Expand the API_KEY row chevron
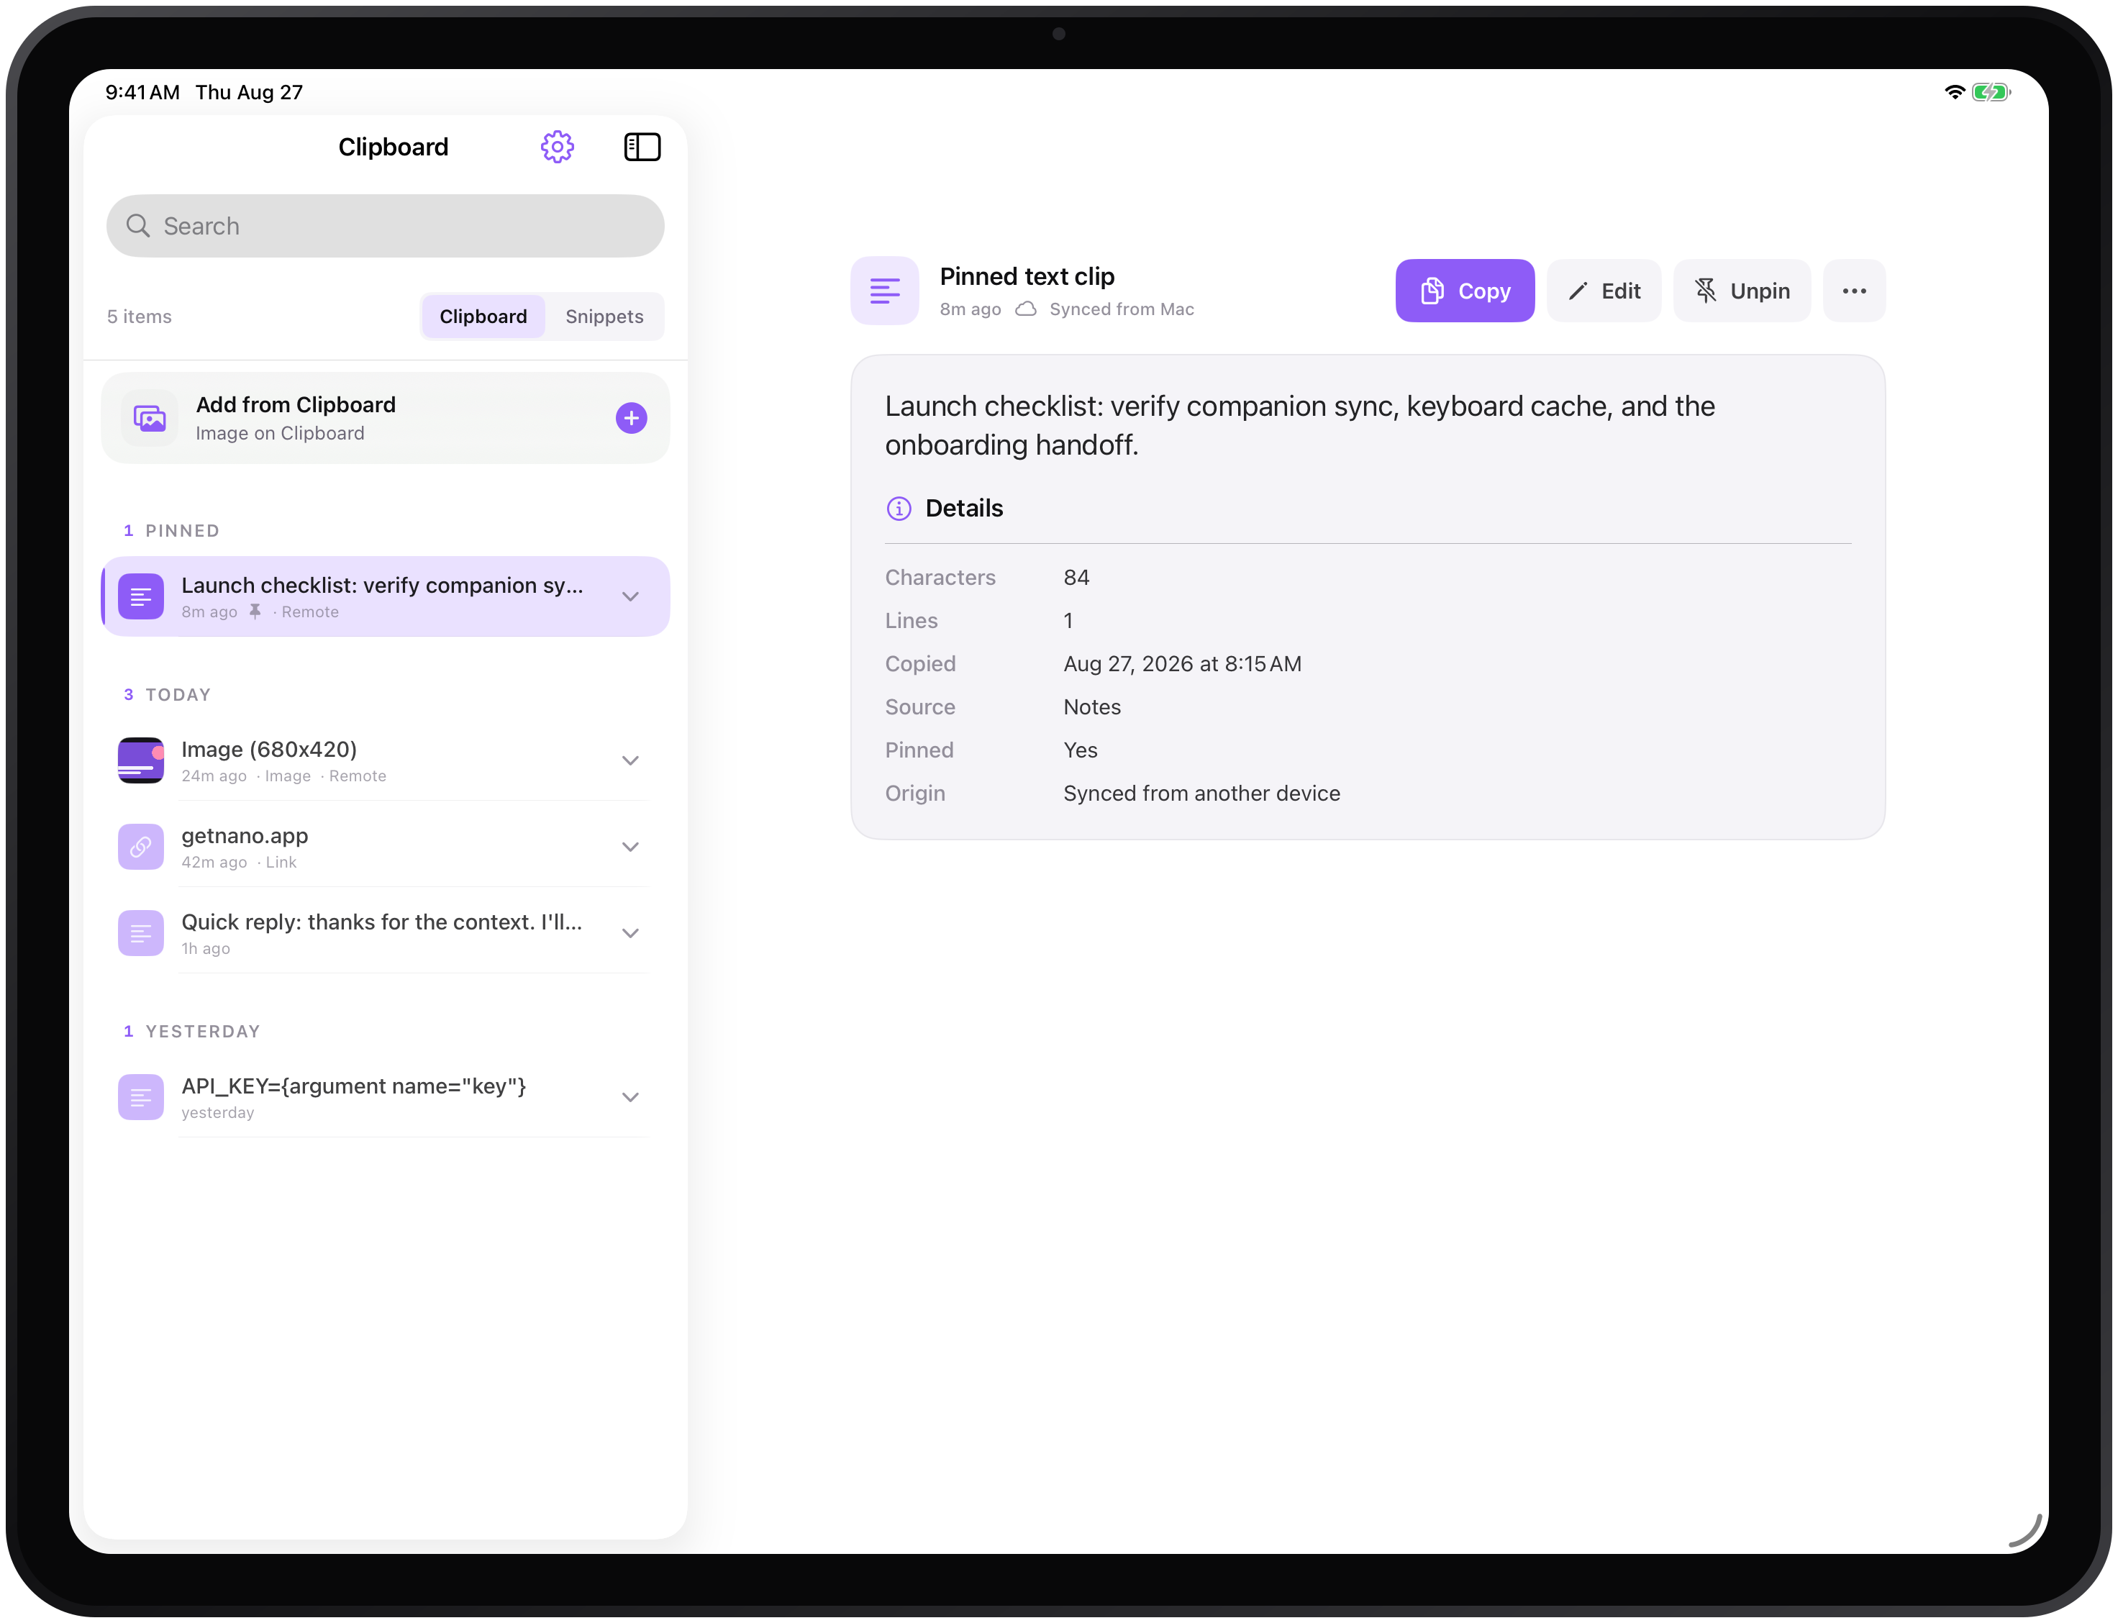 pyautogui.click(x=630, y=1096)
